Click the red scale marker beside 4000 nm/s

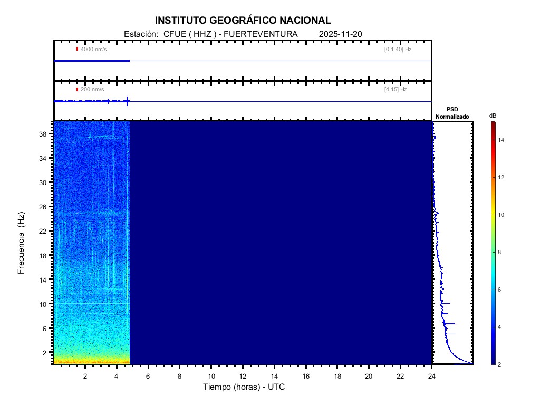click(77, 49)
